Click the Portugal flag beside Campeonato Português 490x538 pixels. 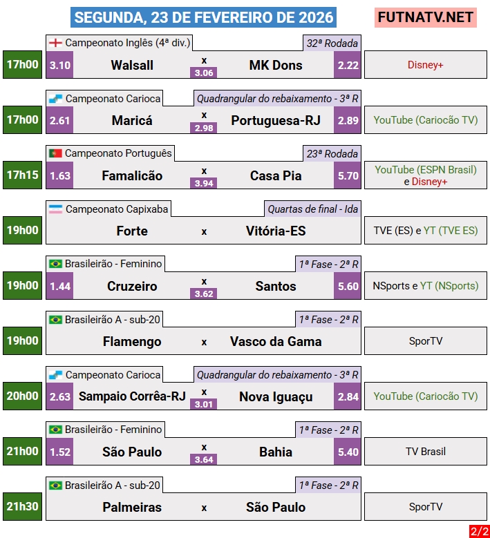coord(55,153)
